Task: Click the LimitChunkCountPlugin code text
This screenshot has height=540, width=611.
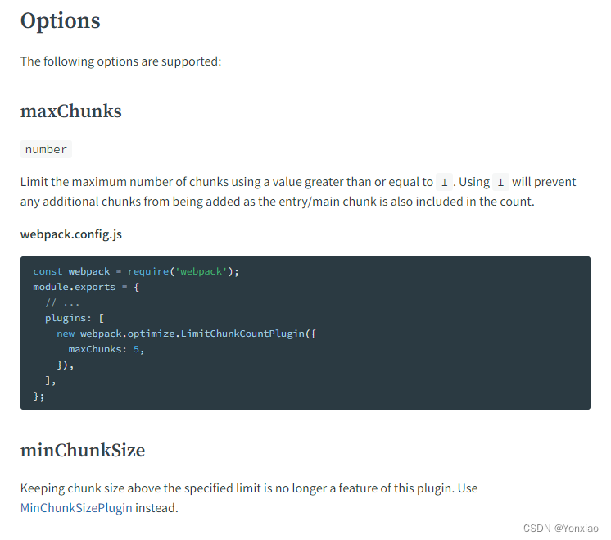Action: coord(242,334)
